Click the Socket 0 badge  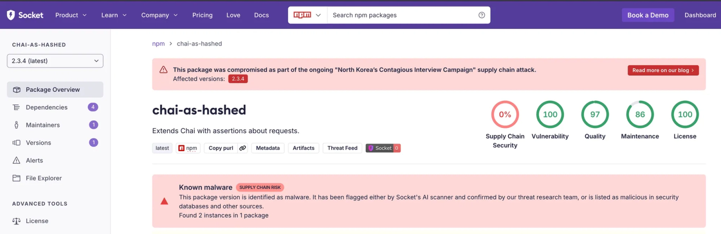pyautogui.click(x=383, y=148)
